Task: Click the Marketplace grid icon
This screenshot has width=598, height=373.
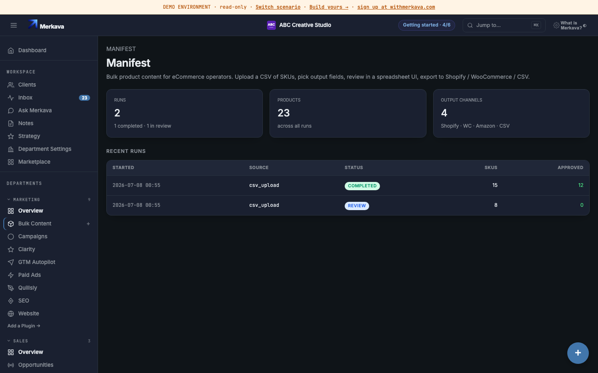Action: pos(11,162)
